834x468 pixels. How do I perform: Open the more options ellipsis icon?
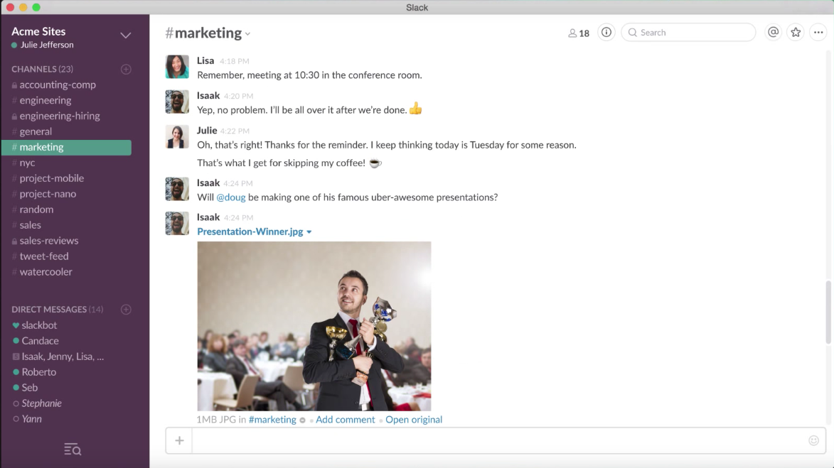818,33
